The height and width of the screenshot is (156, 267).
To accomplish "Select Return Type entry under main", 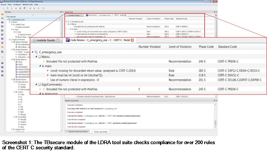I will coord(23,37).
